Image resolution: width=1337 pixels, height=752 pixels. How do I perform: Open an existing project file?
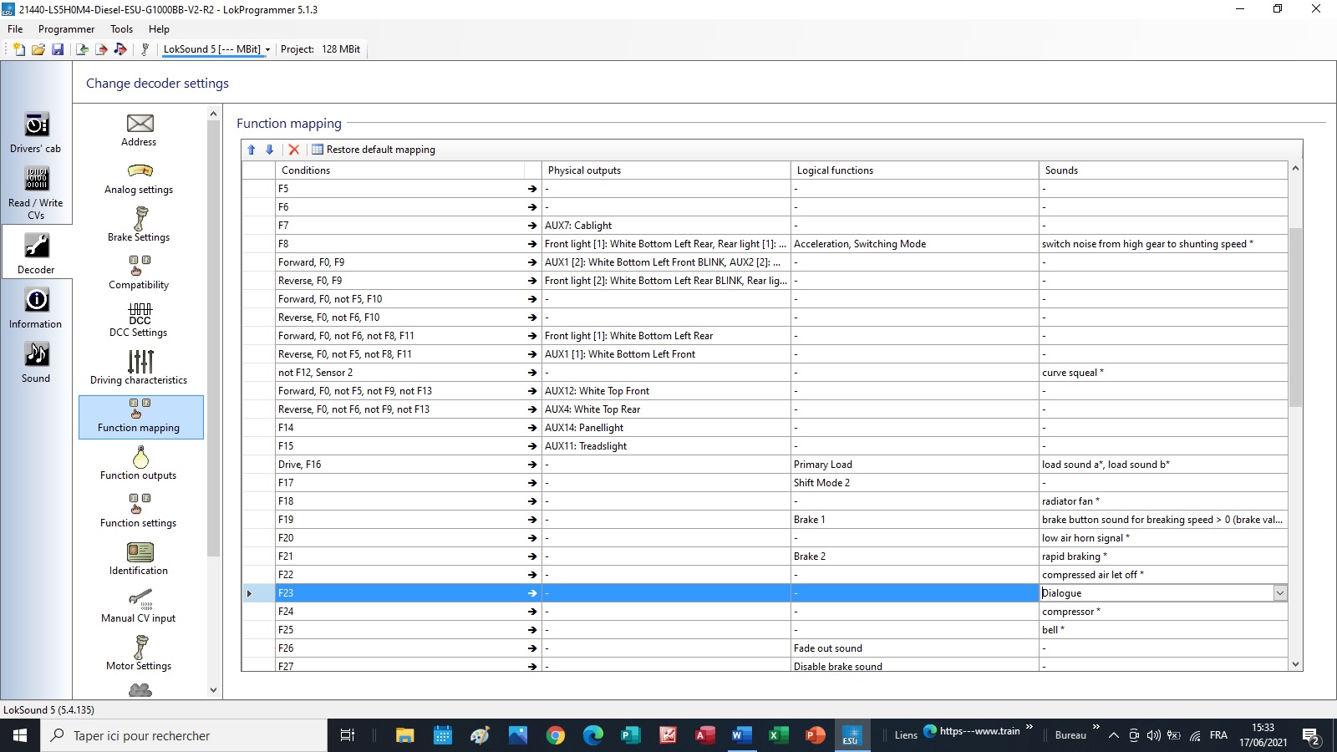click(38, 49)
